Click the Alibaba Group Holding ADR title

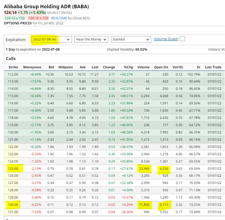(x=46, y=7)
